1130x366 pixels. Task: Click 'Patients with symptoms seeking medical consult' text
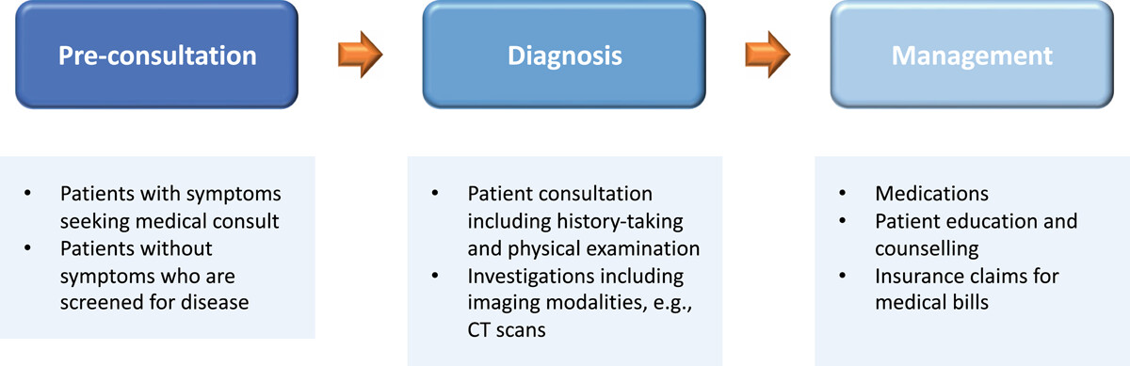(x=170, y=207)
